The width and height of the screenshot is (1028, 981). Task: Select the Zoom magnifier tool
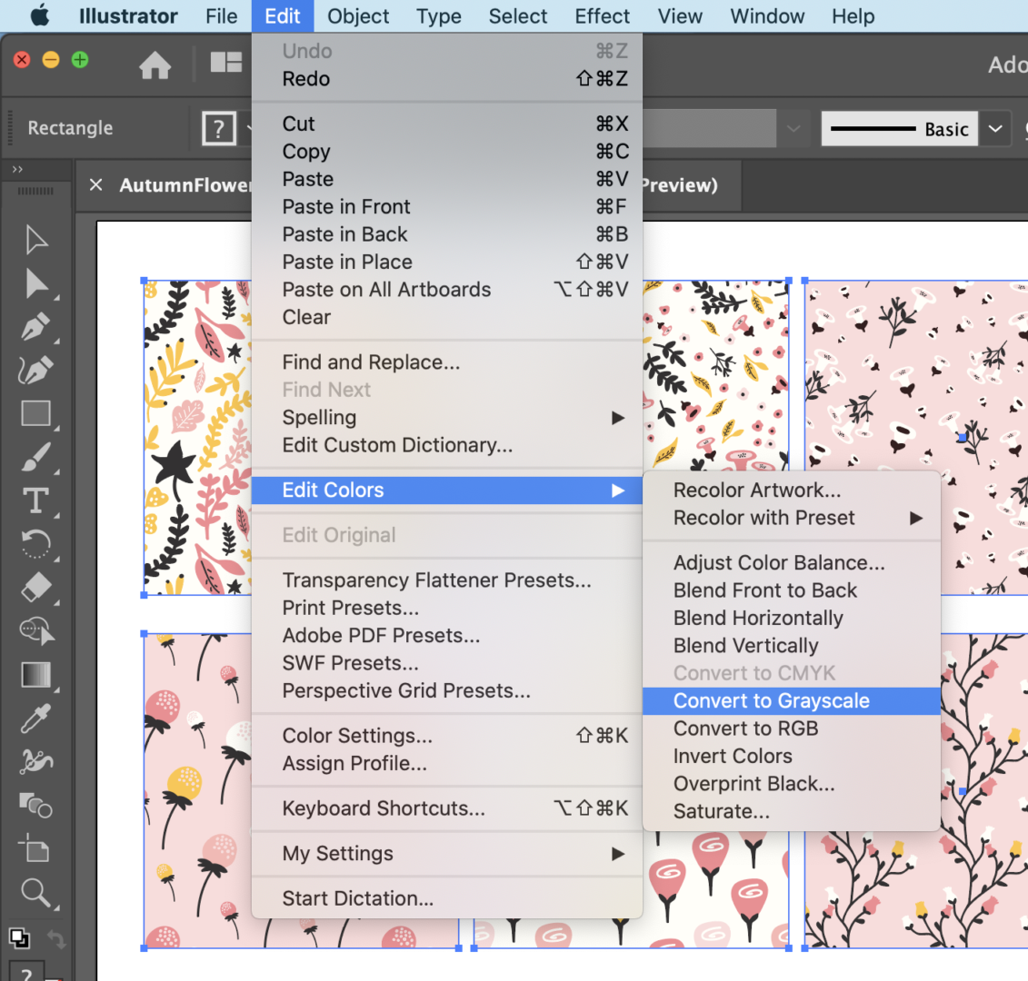click(x=35, y=892)
